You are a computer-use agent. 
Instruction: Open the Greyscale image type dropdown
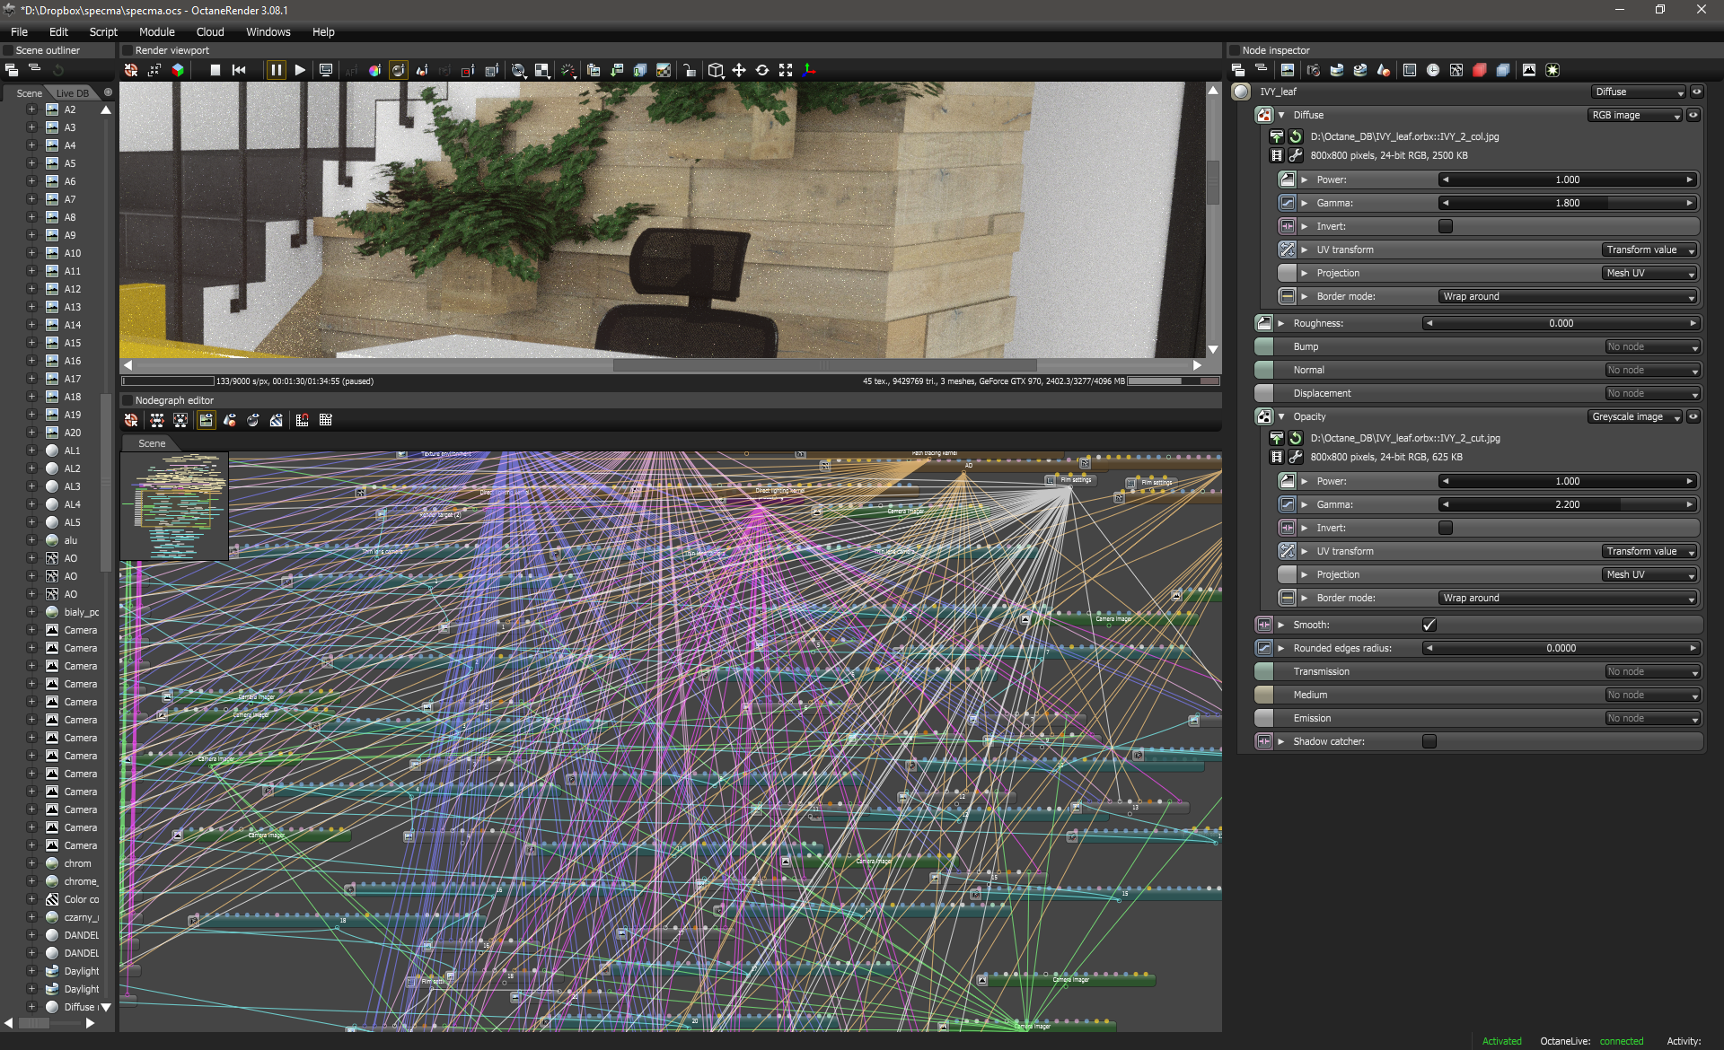pos(1634,416)
